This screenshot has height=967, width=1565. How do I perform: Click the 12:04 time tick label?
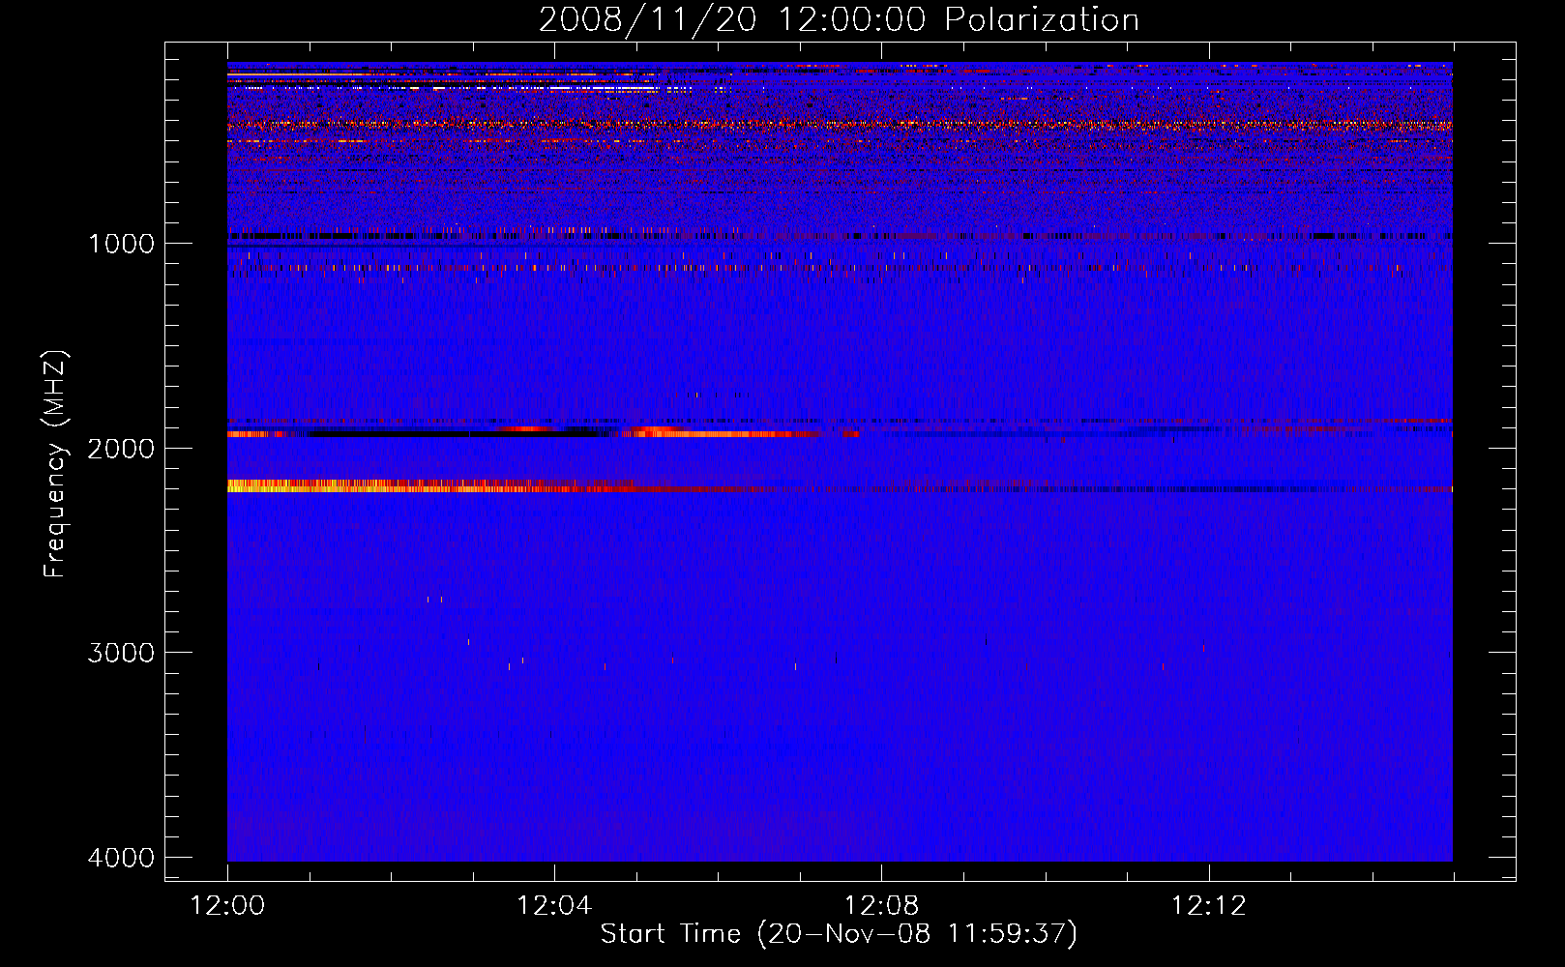point(554,906)
